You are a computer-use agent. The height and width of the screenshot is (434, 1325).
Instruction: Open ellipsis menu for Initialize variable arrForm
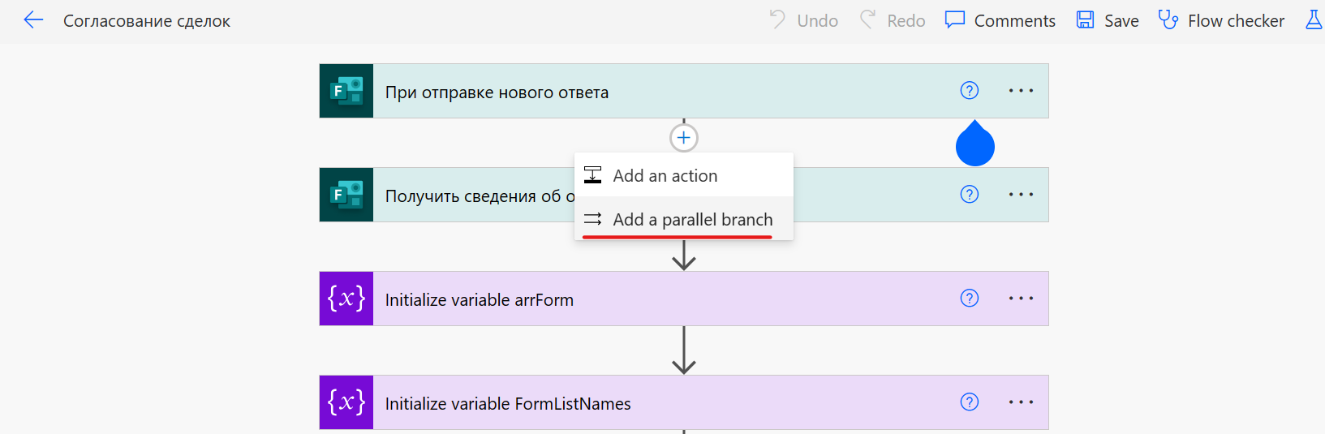point(1021,299)
